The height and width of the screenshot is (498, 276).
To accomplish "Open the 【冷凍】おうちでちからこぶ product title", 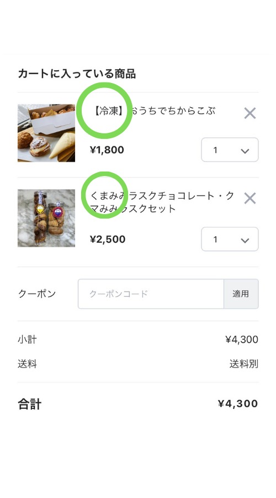I will [x=155, y=111].
